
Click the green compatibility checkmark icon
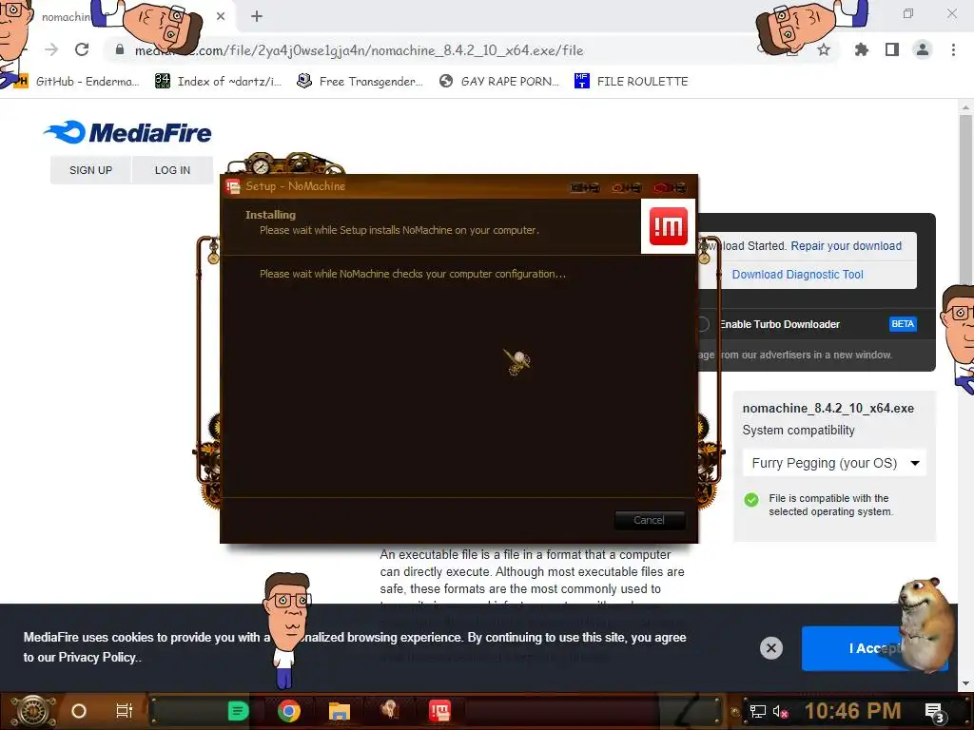pos(751,500)
